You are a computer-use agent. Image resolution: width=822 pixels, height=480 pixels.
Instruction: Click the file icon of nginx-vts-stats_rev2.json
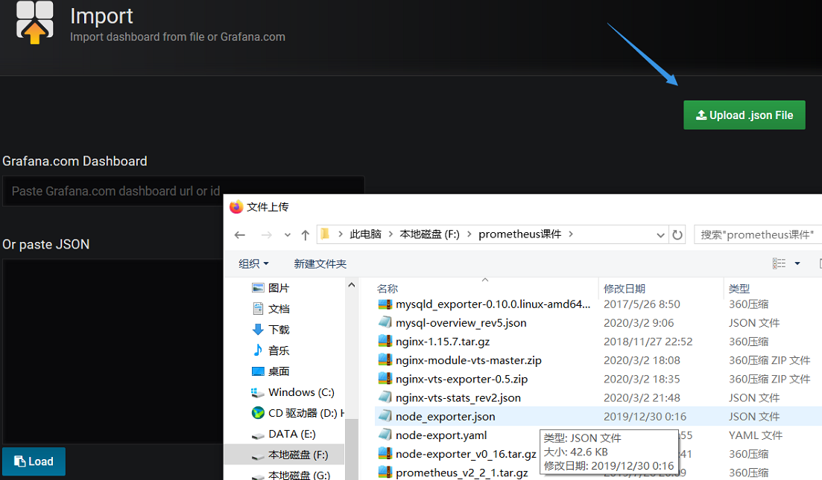385,397
